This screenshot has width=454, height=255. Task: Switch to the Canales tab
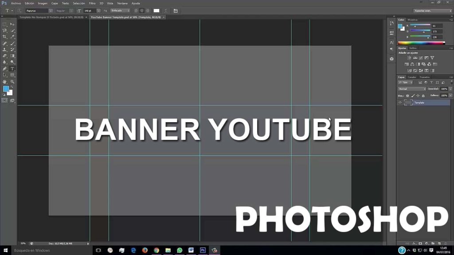coord(412,77)
